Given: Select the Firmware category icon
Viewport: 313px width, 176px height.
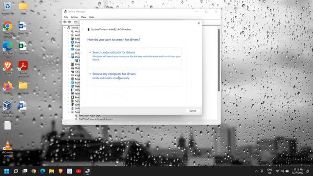Looking at the screenshot, I should click(x=72, y=64).
